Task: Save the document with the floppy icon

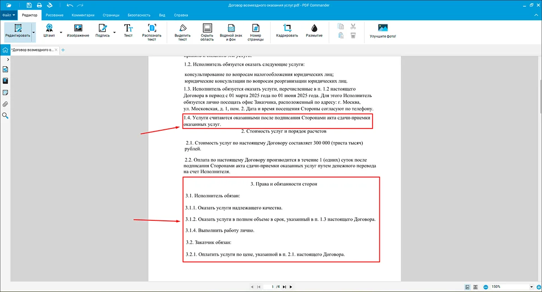Action: pos(29,5)
